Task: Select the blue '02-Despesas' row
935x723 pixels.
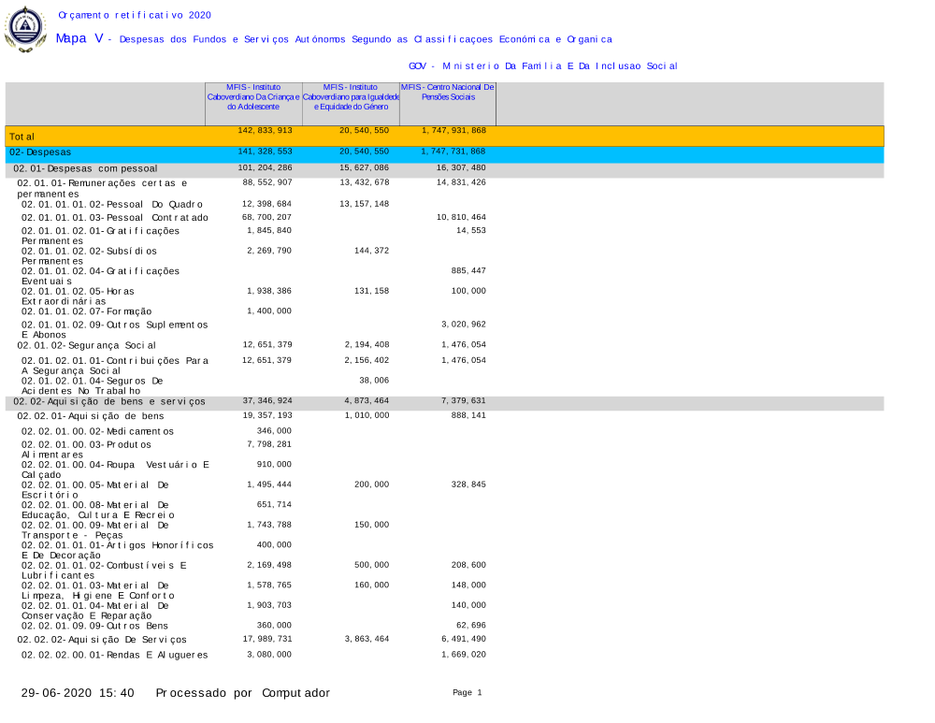Action: 40,152
